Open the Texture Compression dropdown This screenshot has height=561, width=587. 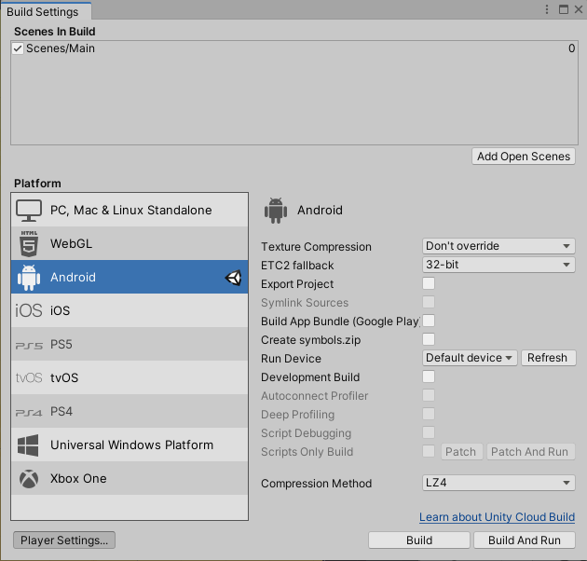click(x=498, y=246)
